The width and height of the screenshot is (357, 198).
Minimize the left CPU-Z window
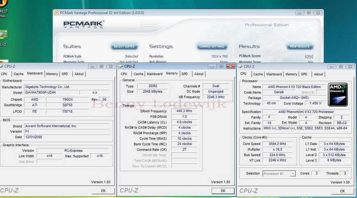coord(92,67)
